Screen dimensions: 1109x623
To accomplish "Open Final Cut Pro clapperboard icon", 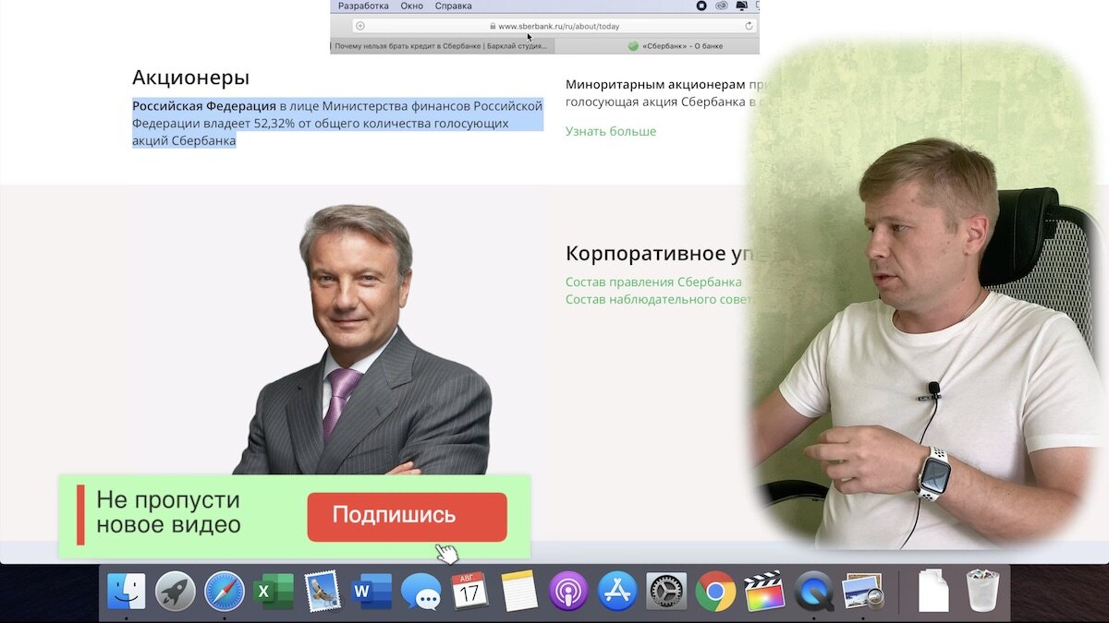I will click(x=764, y=592).
